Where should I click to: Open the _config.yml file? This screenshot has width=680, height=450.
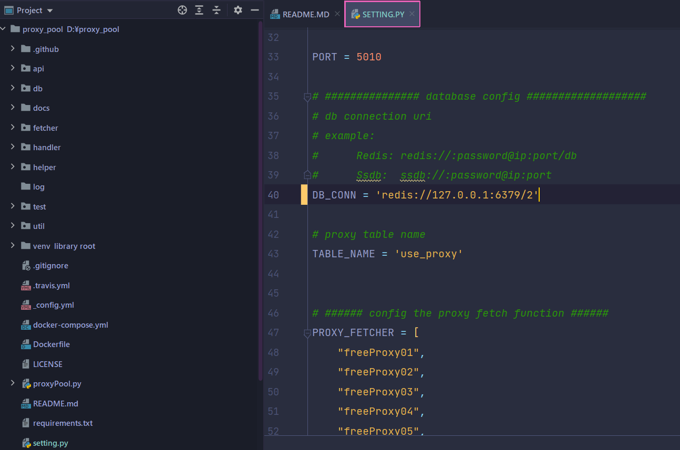(x=53, y=305)
